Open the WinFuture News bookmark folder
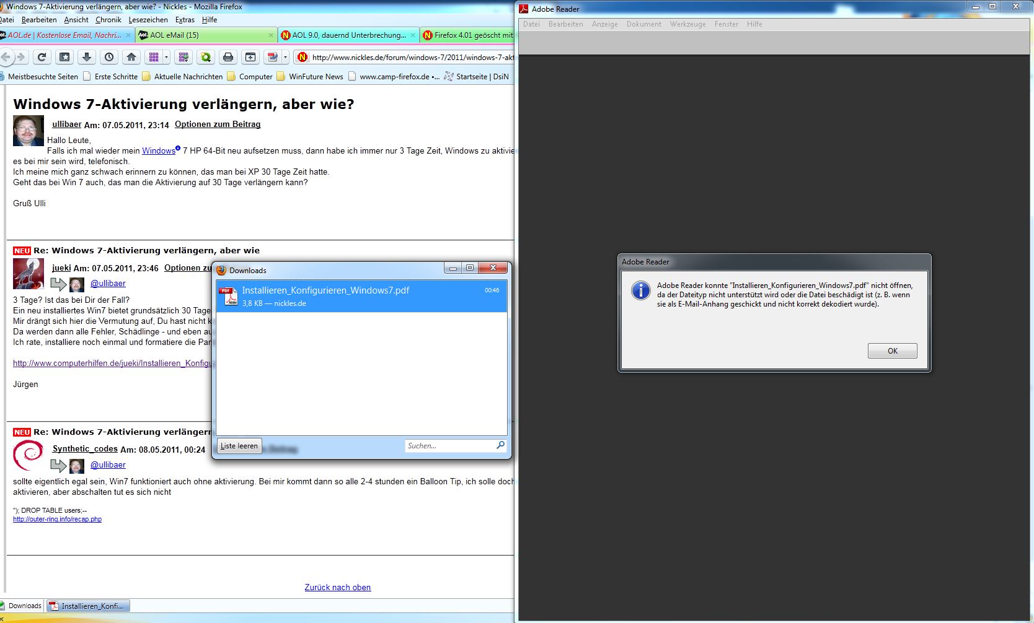 tap(310, 77)
